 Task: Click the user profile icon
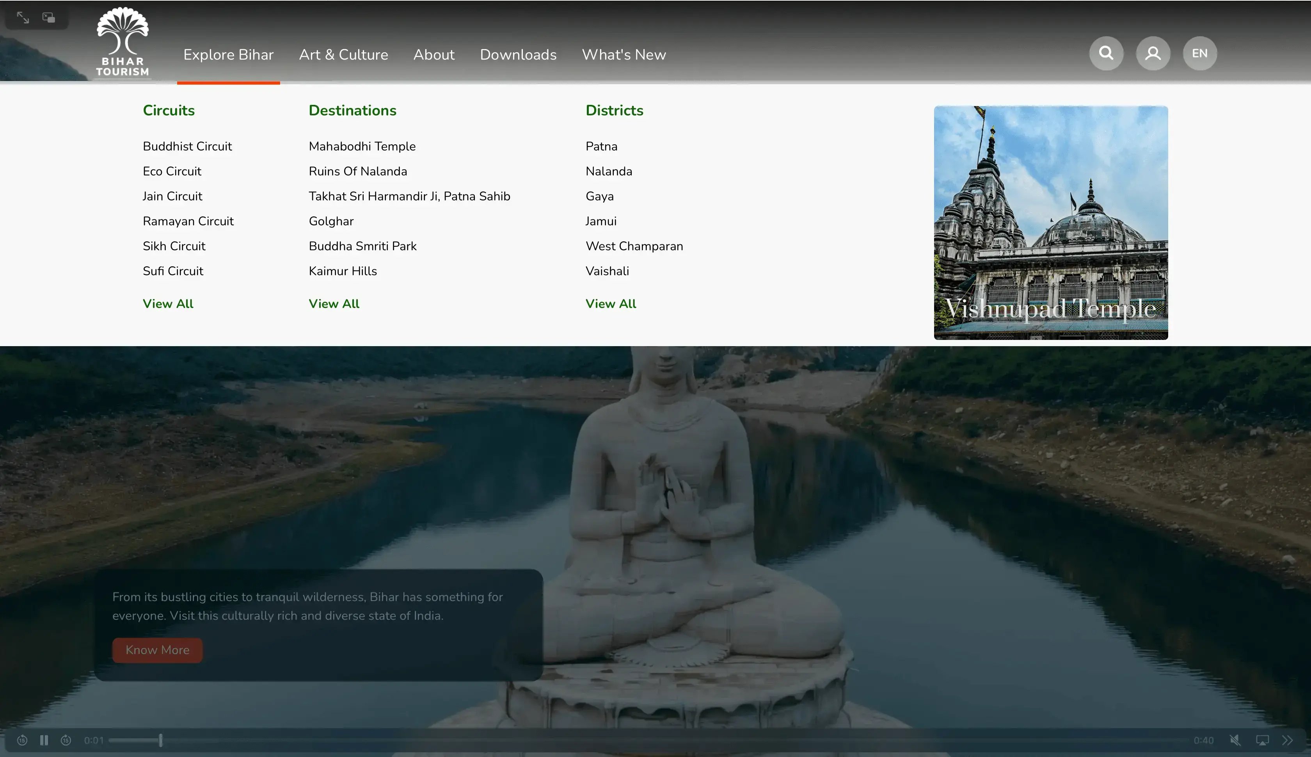coord(1153,53)
